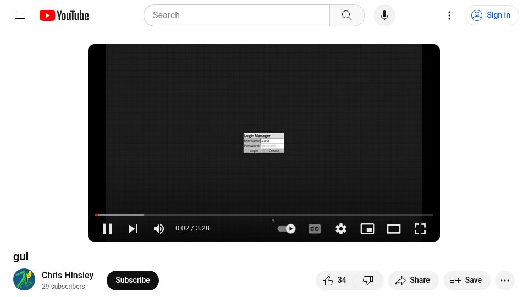Switch to miniplayer mode

[367, 229]
